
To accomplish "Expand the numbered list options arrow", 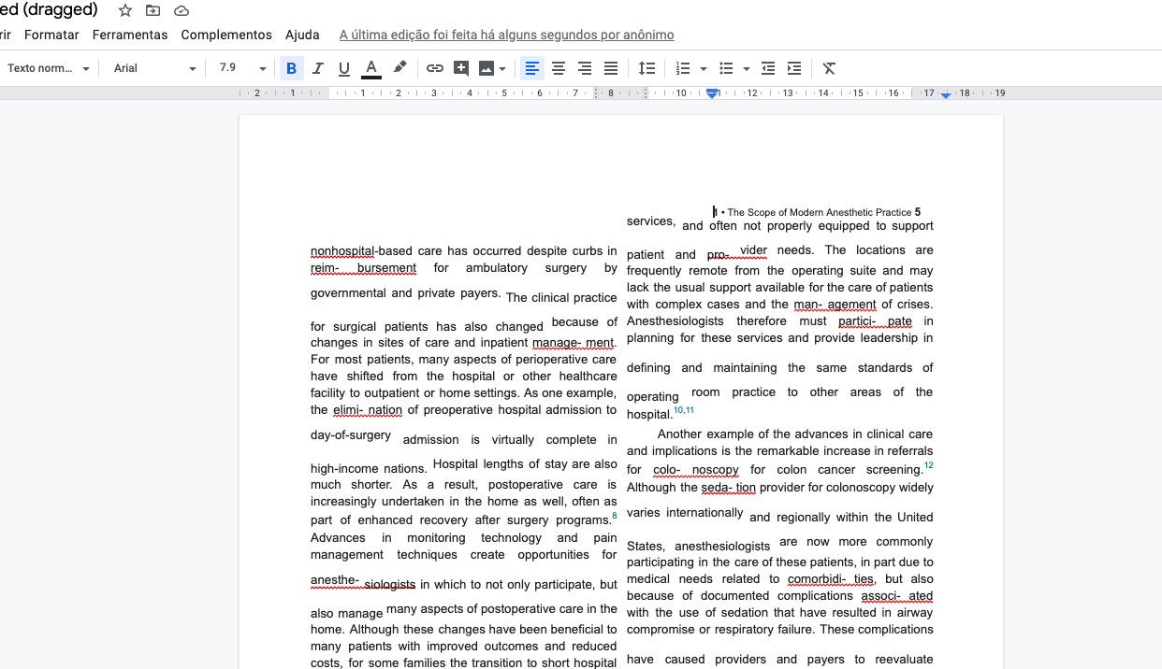I will 703,68.
